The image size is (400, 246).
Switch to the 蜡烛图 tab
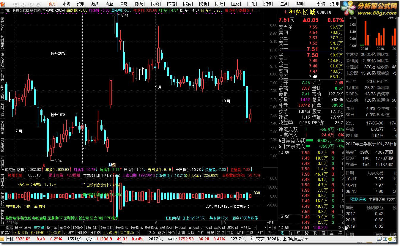(78, 228)
